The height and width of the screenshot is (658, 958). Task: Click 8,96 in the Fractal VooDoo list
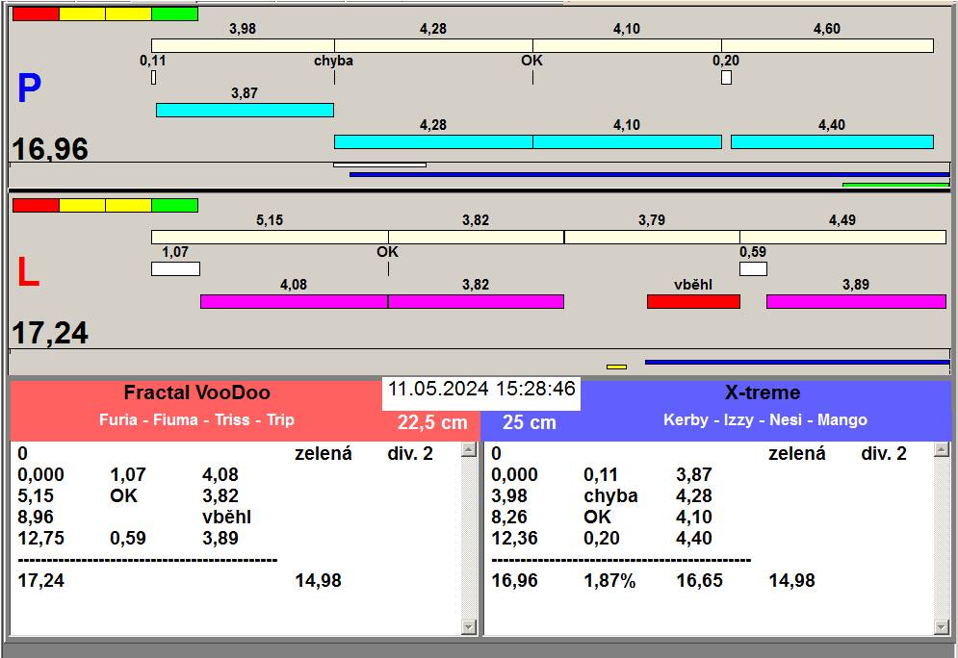tap(36, 517)
